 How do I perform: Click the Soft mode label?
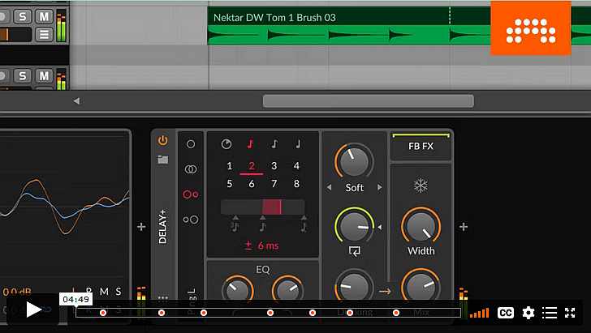354,187
